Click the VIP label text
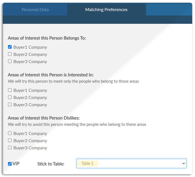Image resolution: width=195 pixels, height=177 pixels. click(16, 164)
